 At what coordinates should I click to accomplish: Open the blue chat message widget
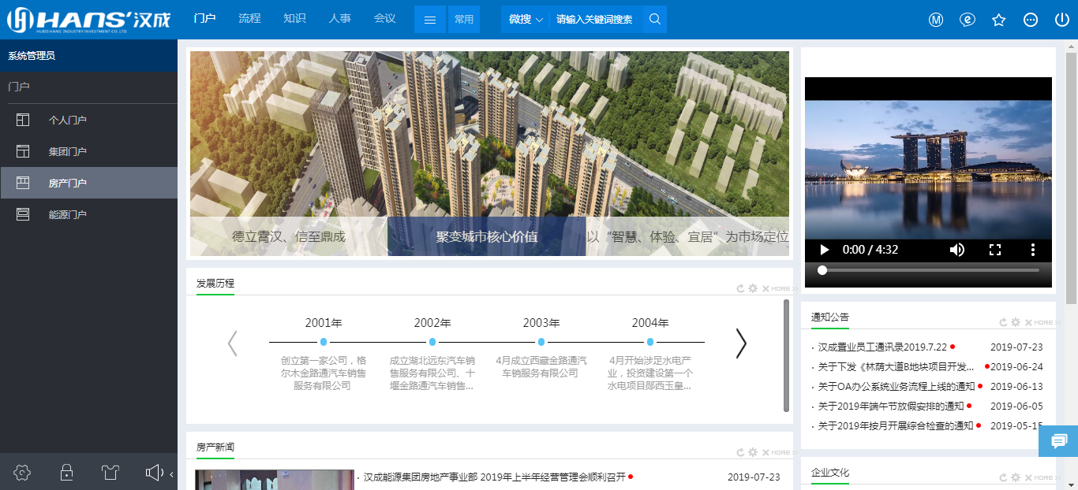coord(1058,440)
